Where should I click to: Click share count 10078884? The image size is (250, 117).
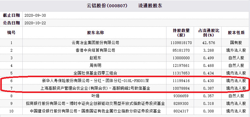181,88
